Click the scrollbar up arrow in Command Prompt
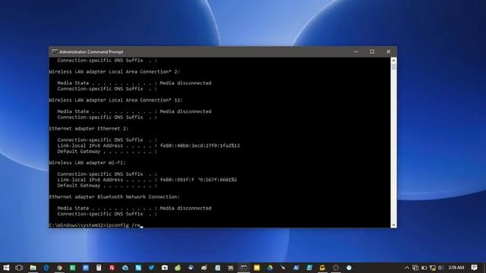 pos(393,60)
